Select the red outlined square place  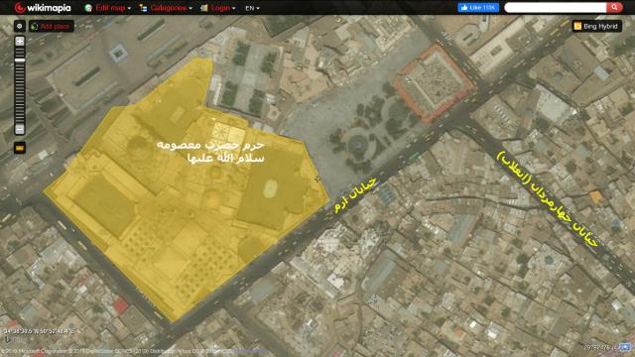tap(434, 82)
